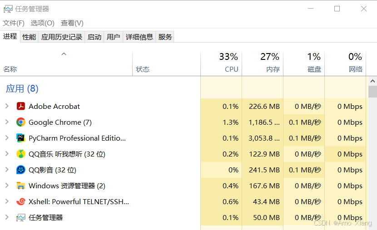This screenshot has width=377, height=230.
Task: Open the 用户 tab
Action: (113, 37)
